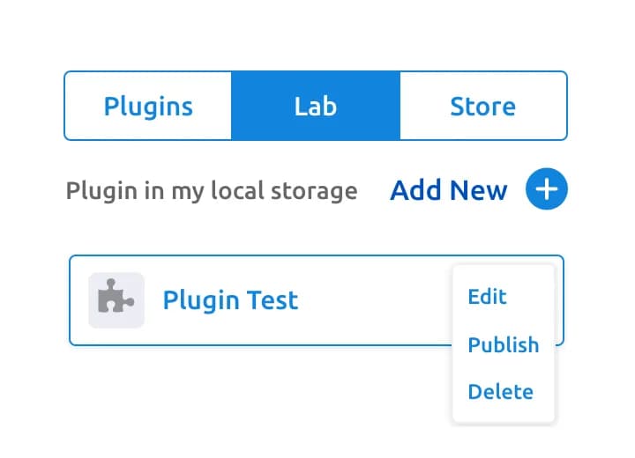The height and width of the screenshot is (458, 635).
Task: Select the puzzle piece plugin icon
Action: pos(116,300)
